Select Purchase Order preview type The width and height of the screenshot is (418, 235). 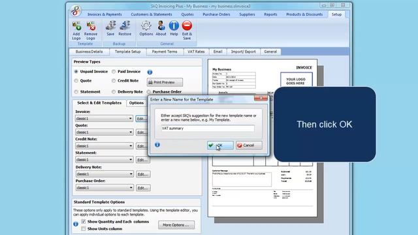[x=149, y=91]
